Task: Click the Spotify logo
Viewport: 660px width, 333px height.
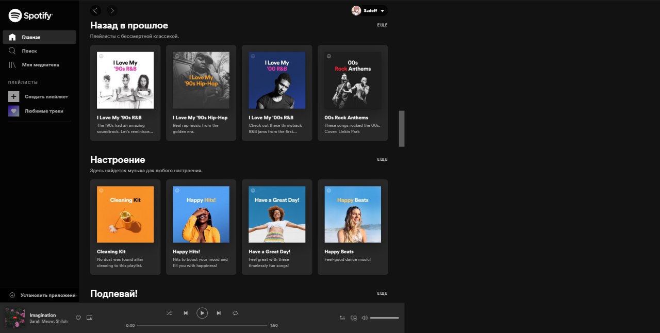Action: point(30,15)
